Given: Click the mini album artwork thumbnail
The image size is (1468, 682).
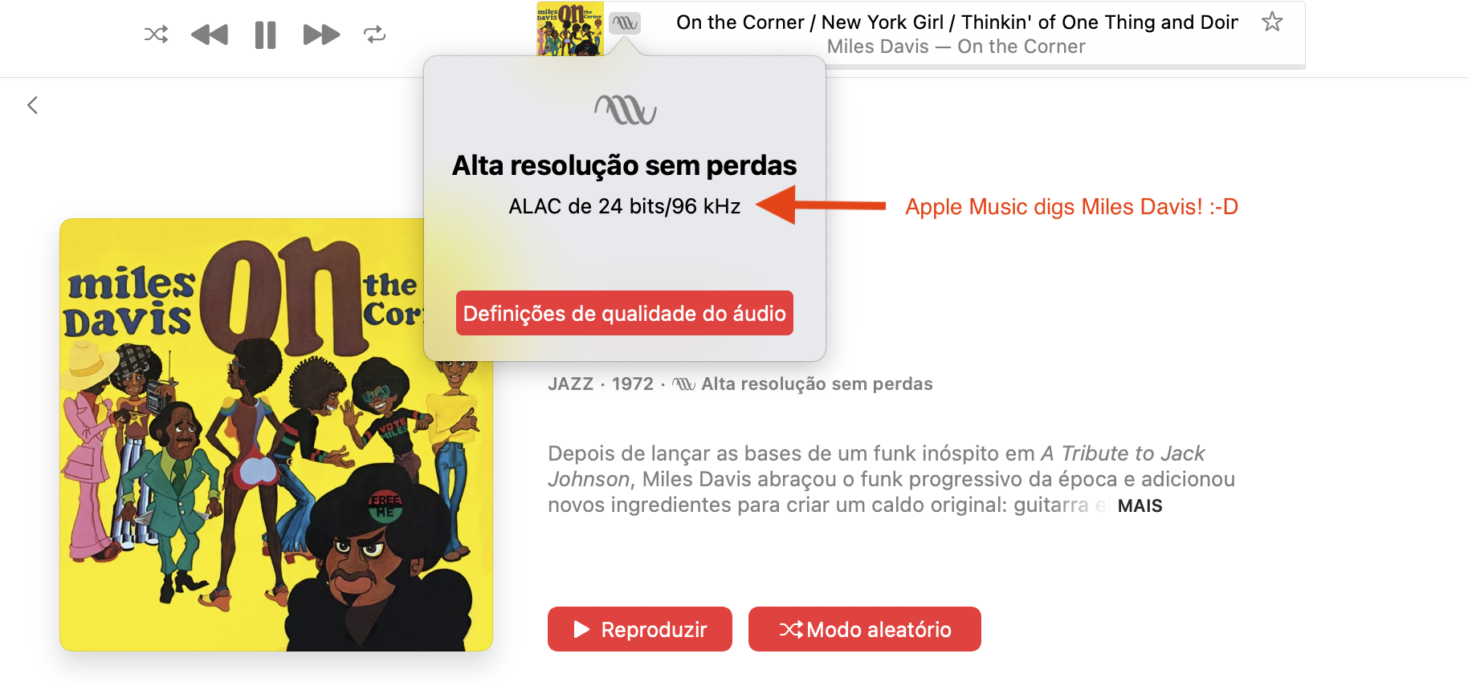Looking at the screenshot, I should tap(570, 29).
